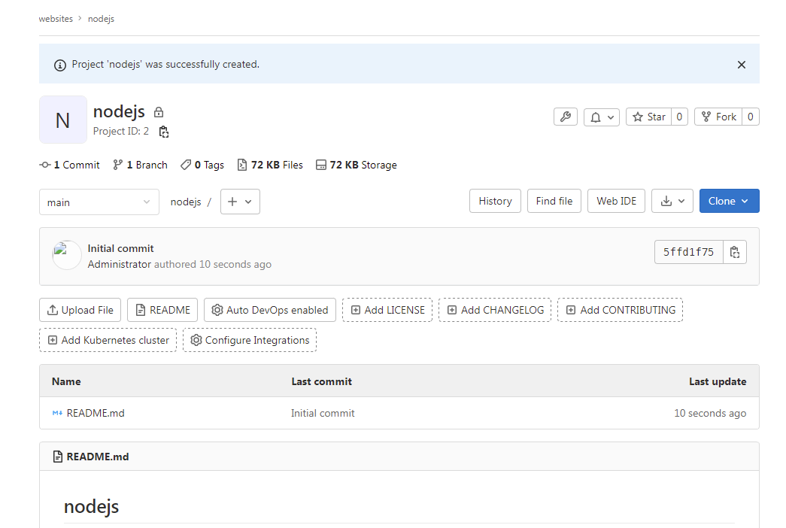786x528 pixels.
Task: Click nodejs path in repository breadcrumb
Action: 186,202
